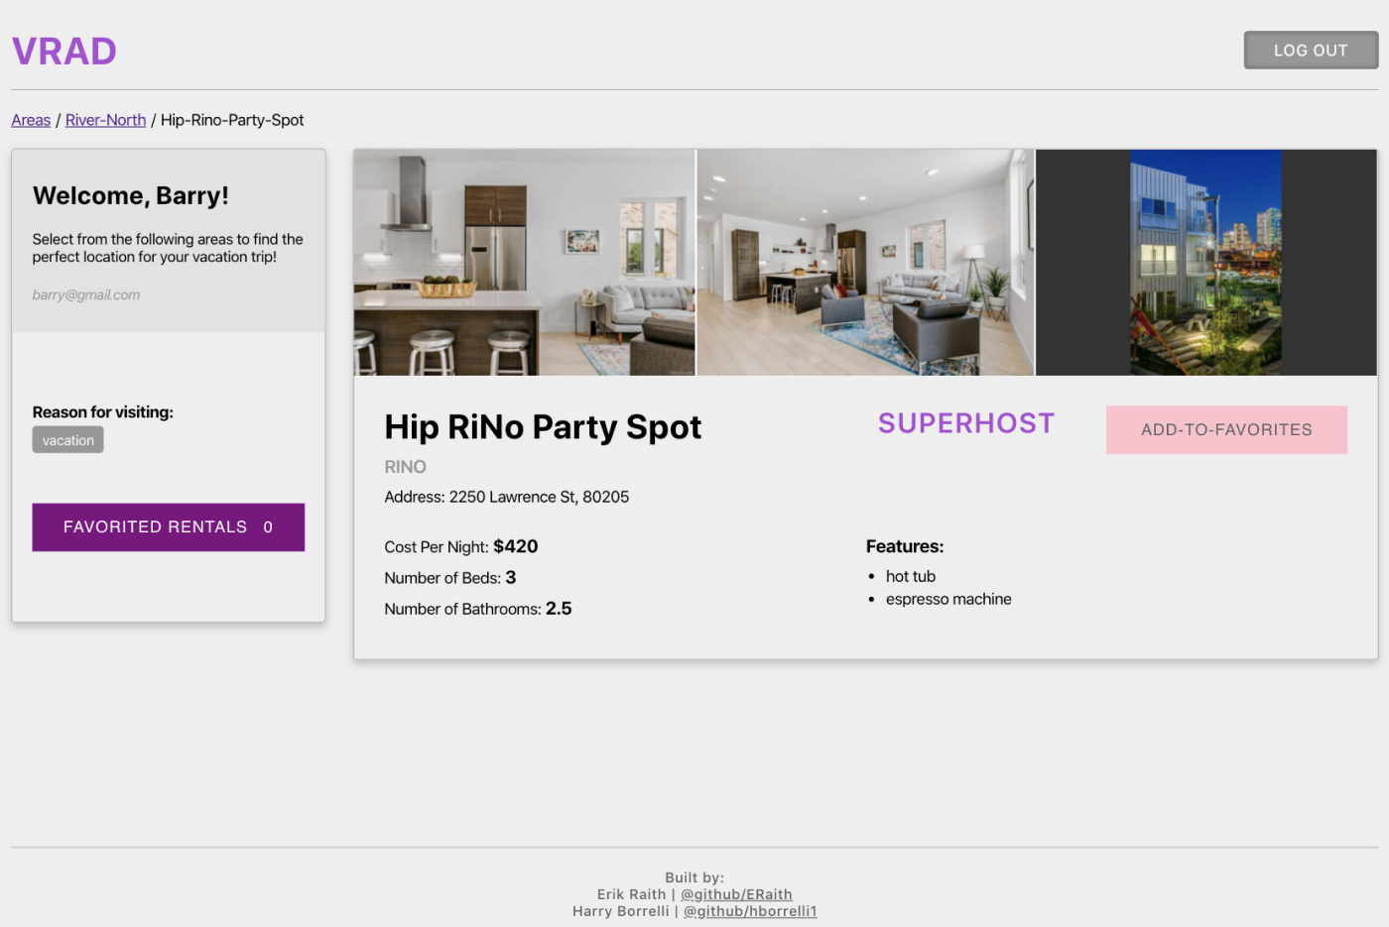
Task: Select the vacation reason tag
Action: pyautogui.click(x=67, y=440)
